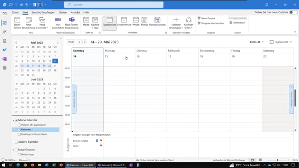Open OneNote in sidebar
The height and width of the screenshot is (168, 299).
5,59
